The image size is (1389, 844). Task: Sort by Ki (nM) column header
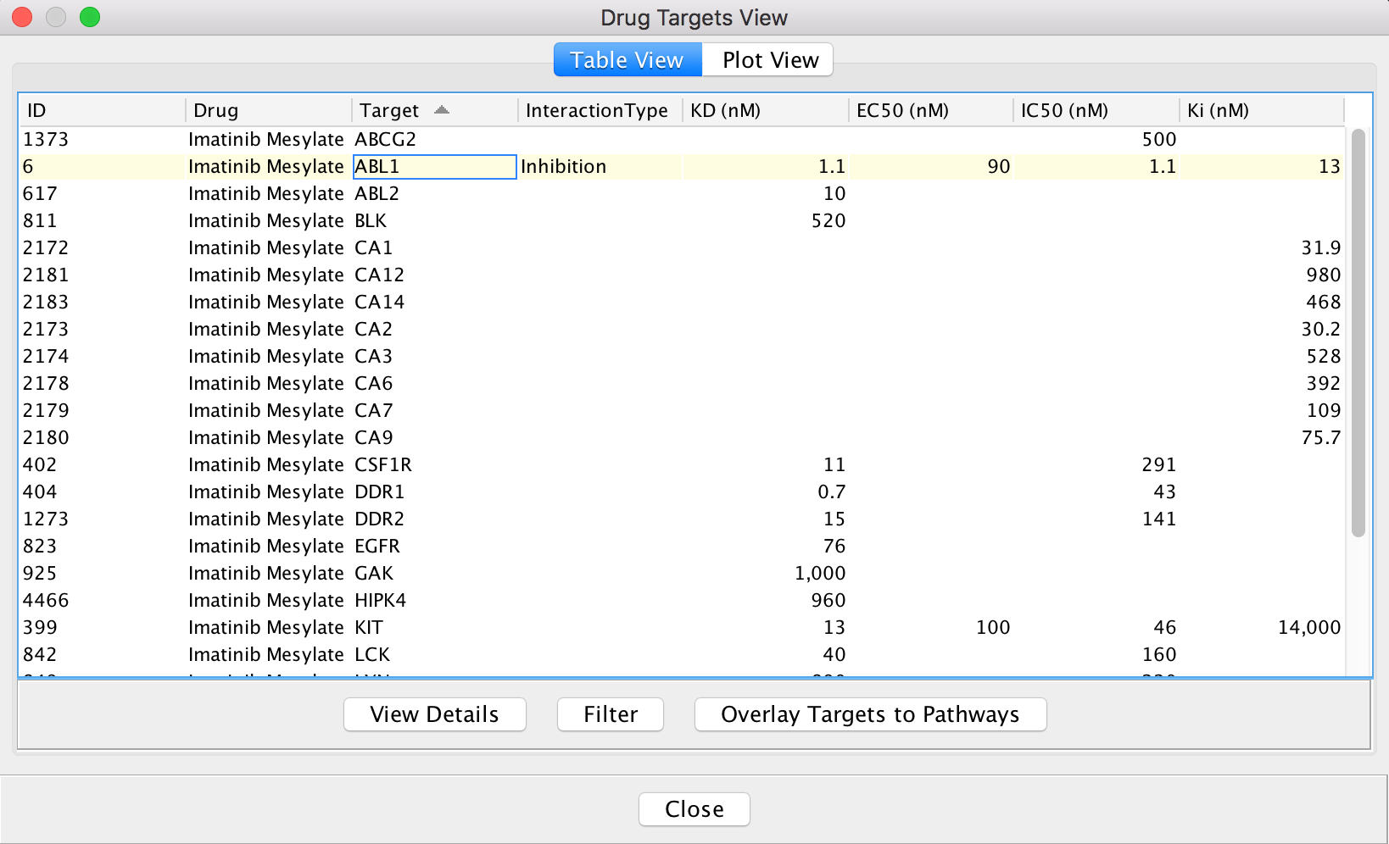tap(1262, 110)
